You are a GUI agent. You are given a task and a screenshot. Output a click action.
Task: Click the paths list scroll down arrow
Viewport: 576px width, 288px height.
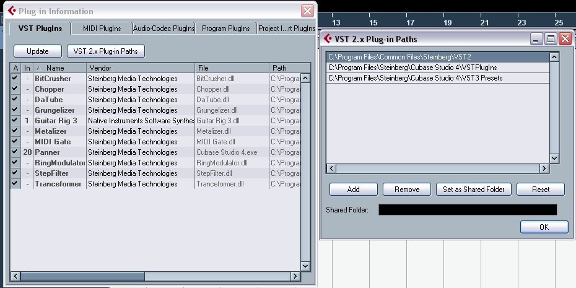(x=554, y=159)
